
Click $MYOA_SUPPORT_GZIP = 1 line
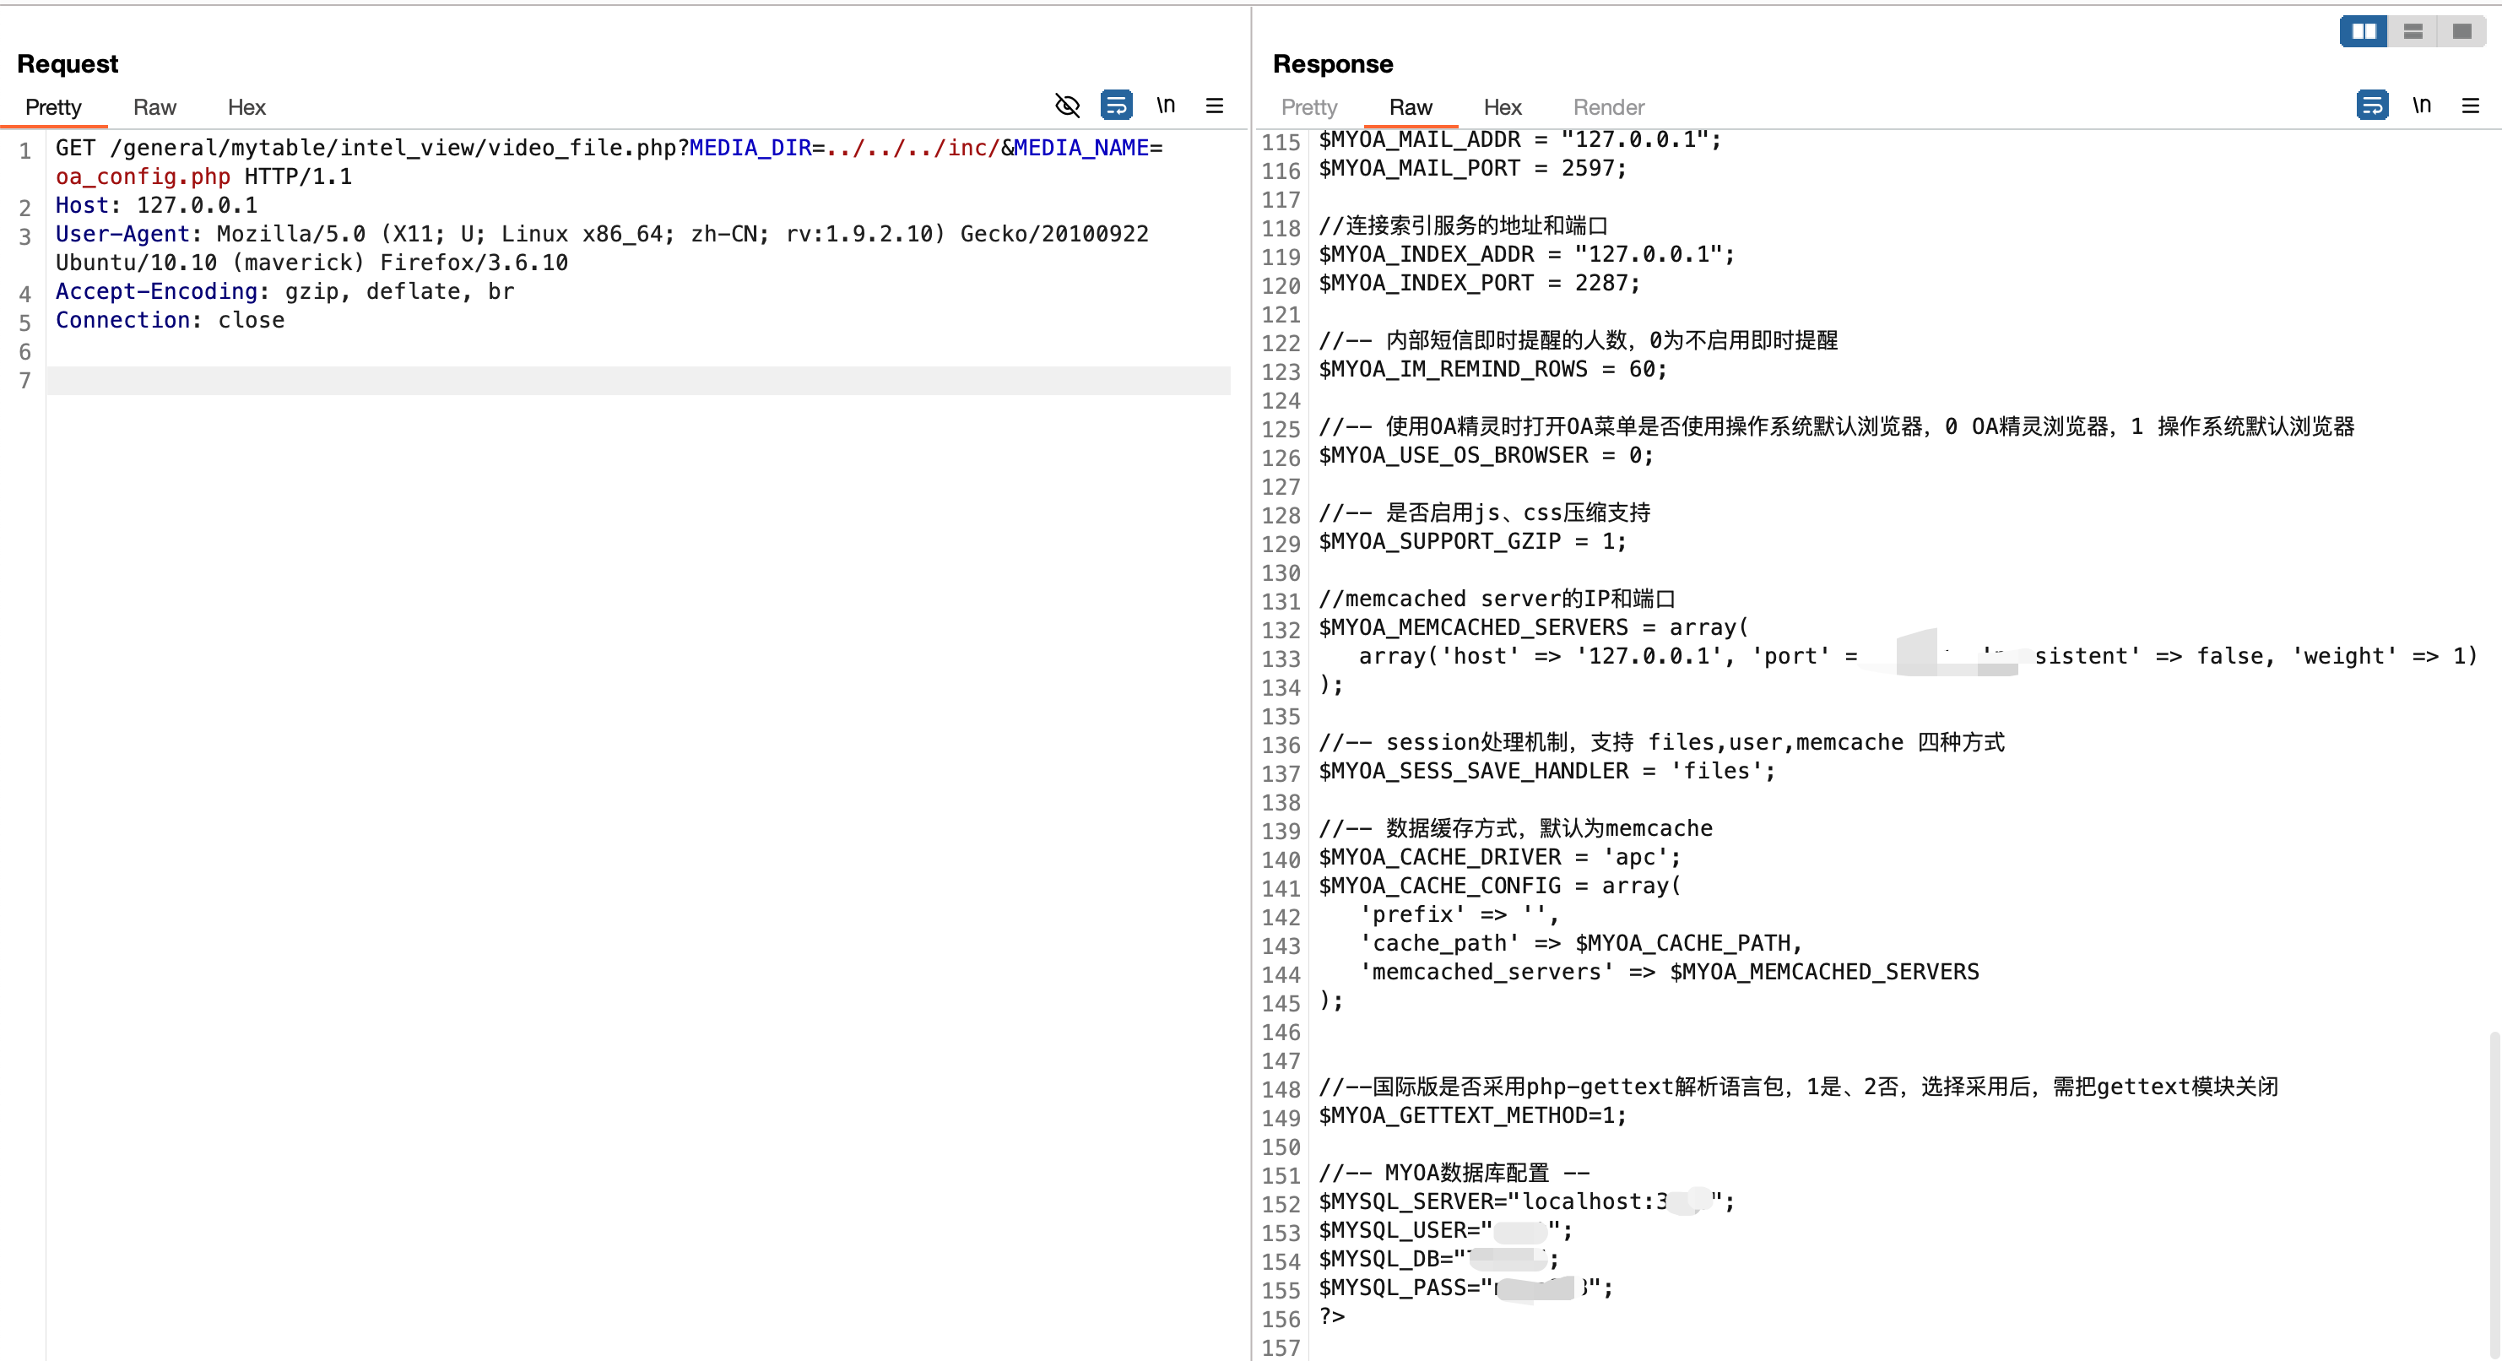pyautogui.click(x=1472, y=541)
